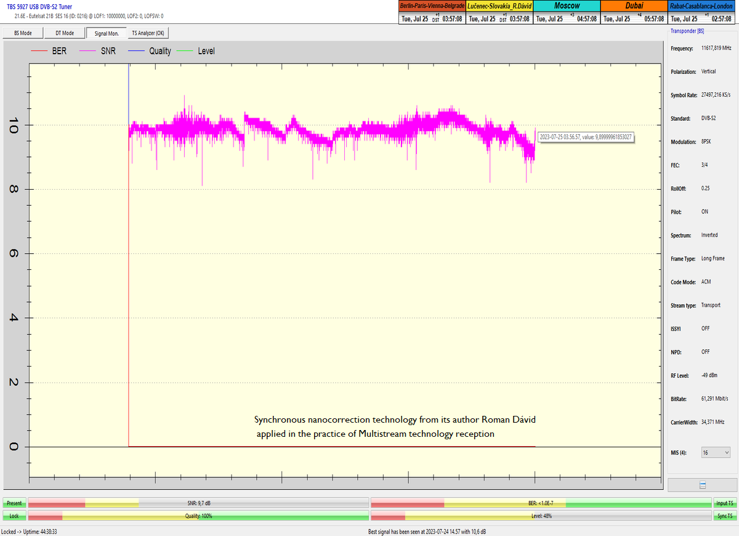Screen dimensions: 739x536
Task: Switch to the DT Mode tab
Action: 65,33
